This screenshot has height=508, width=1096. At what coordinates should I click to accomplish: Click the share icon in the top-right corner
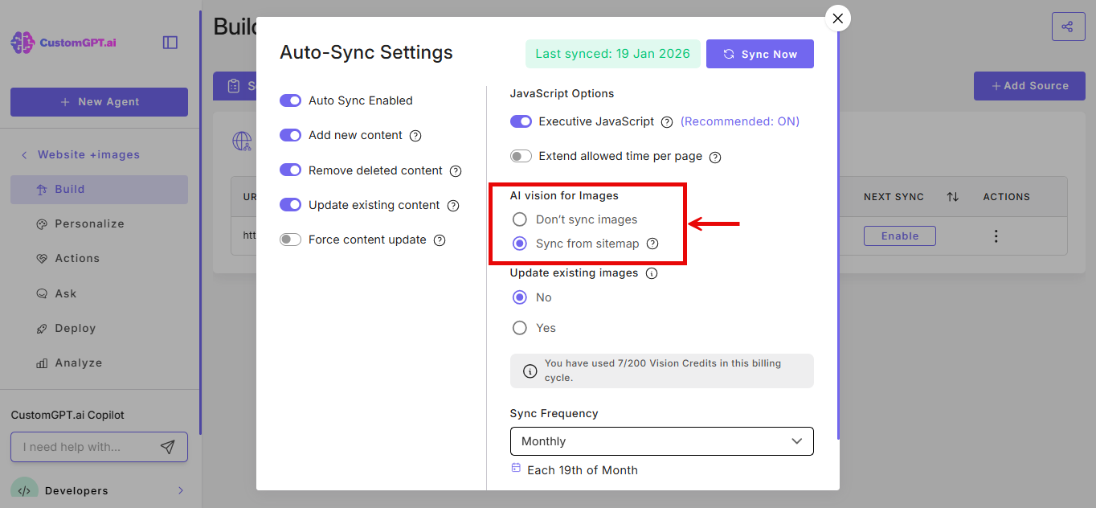[x=1067, y=27]
